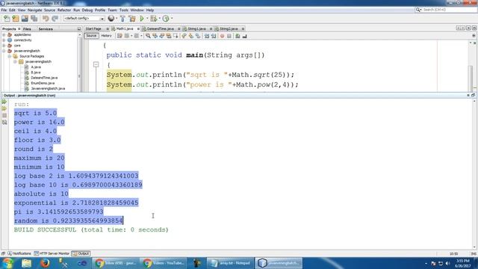The width and height of the screenshot is (478, 269).
Task: Open the Profile Project dropdown arrow
Action: pyautogui.click(x=172, y=19)
